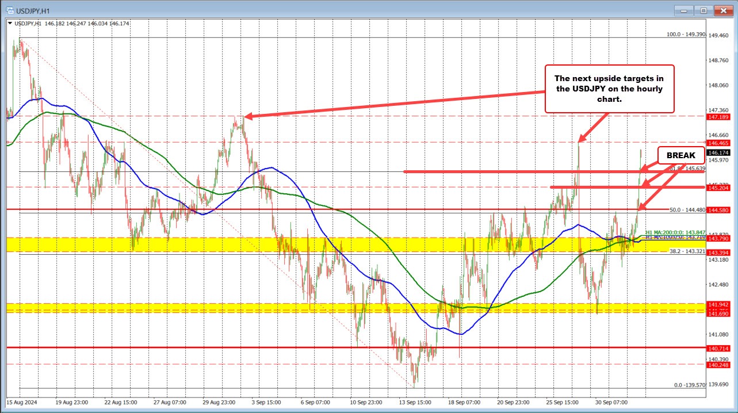Screen dimensions: 738x413
Task: Minimize the USDJPY chart window
Action: 683,10
